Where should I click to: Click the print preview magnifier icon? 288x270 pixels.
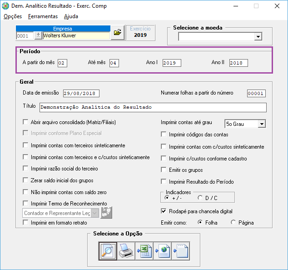[108, 251]
